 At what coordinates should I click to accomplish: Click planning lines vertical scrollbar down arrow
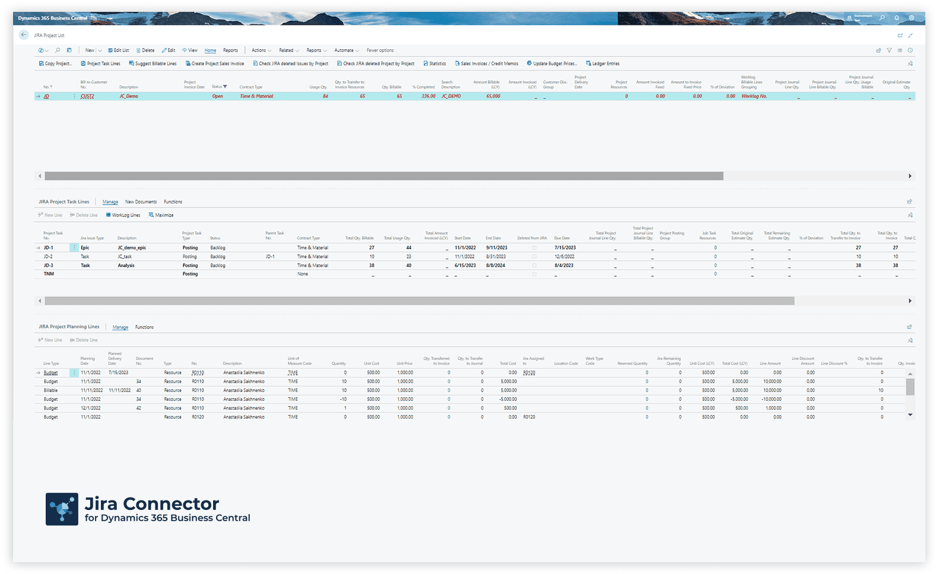[x=910, y=415]
